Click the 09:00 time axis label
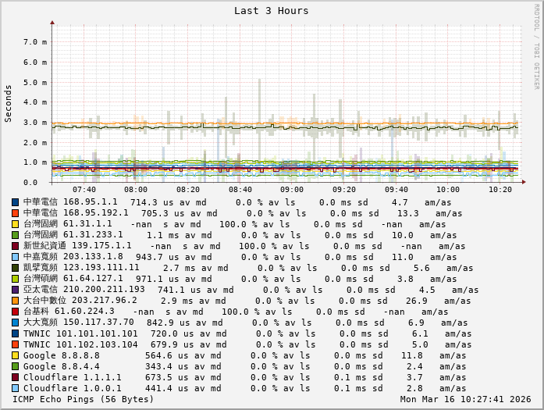Screen dimensions: 544x410 pos(292,190)
